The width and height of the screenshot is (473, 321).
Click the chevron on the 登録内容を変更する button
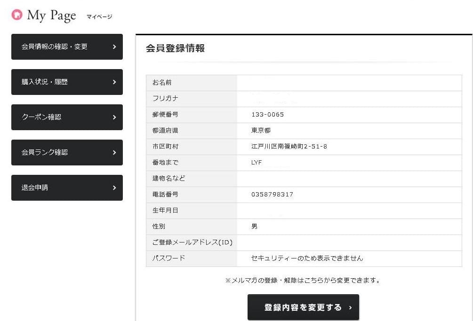click(x=350, y=308)
